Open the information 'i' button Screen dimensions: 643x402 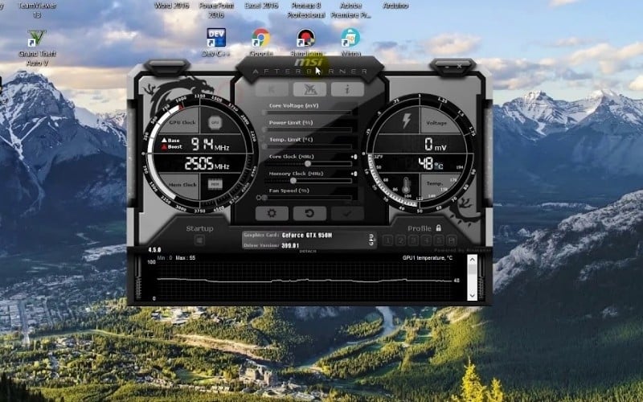[x=347, y=89]
